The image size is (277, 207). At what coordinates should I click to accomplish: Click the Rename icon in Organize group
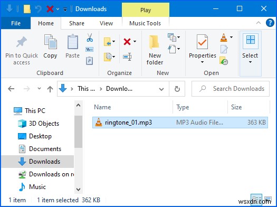point(127,57)
